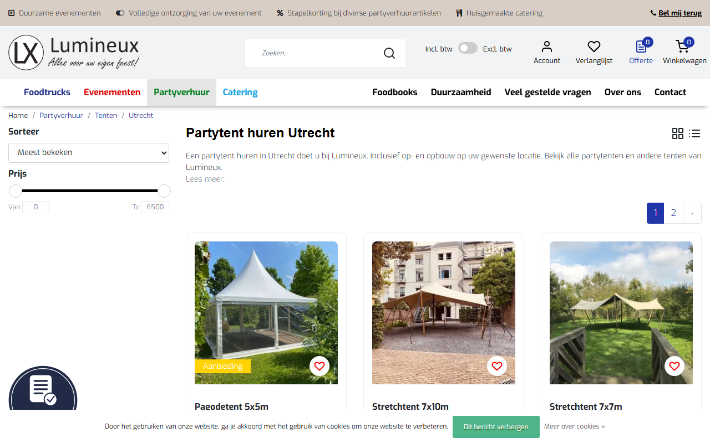The width and height of the screenshot is (710, 443).
Task: Open the Verlanglijst heart icon
Action: tap(594, 47)
